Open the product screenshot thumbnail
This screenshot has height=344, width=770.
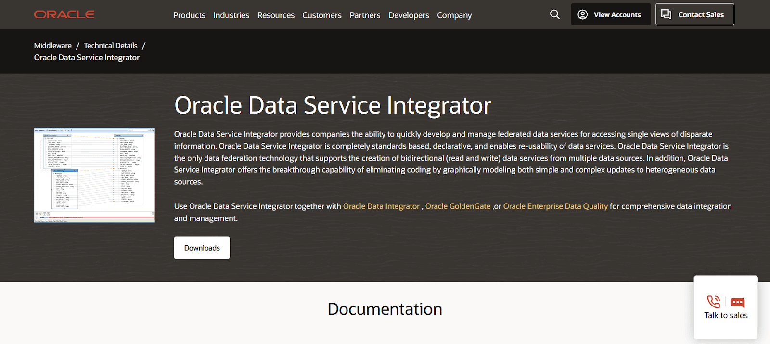[x=94, y=175]
